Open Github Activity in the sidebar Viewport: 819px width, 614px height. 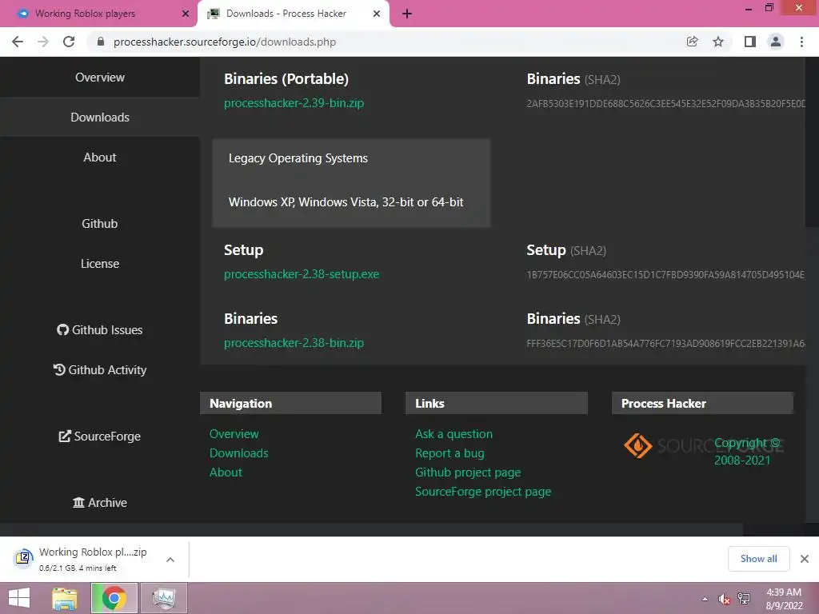pos(100,370)
